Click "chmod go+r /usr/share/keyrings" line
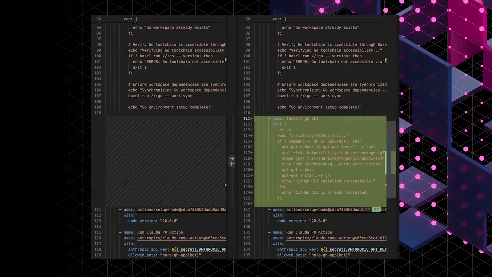Viewport: 492px width, 277px height. 333,158
